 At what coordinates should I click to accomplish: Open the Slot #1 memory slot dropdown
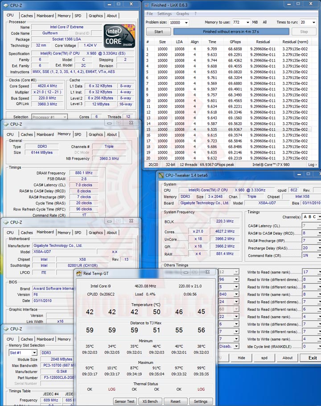click(34, 352)
